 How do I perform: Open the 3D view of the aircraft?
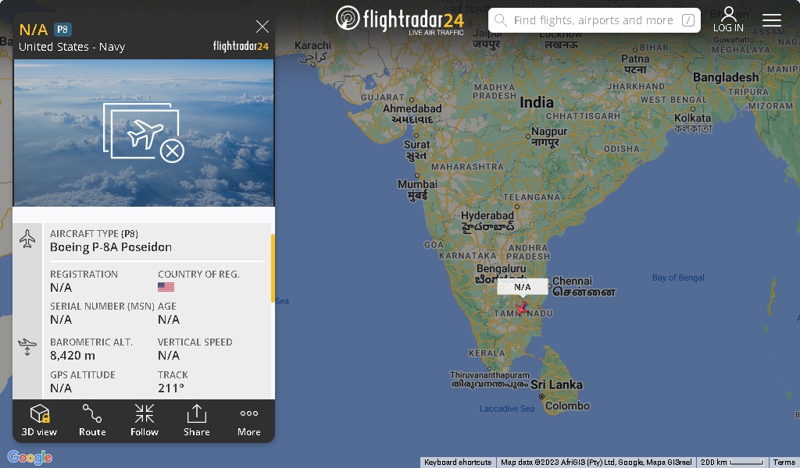(39, 420)
